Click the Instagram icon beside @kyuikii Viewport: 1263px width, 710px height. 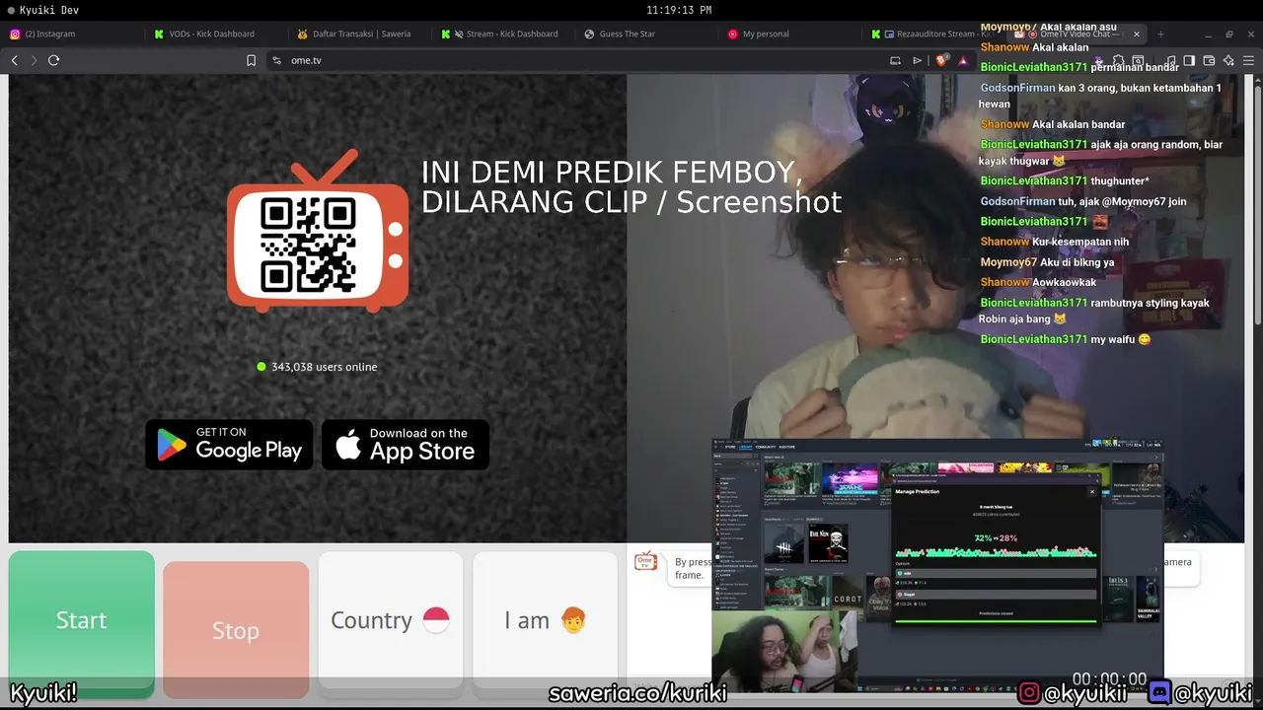[1029, 692]
